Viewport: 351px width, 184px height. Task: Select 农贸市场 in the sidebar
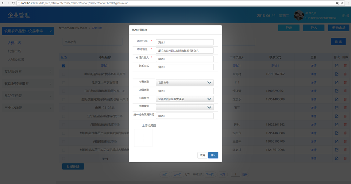pyautogui.click(x=14, y=43)
